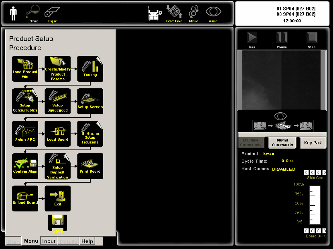The width and height of the screenshot is (333, 249).
Task: Select the Confirm Align step
Action: pos(25,166)
